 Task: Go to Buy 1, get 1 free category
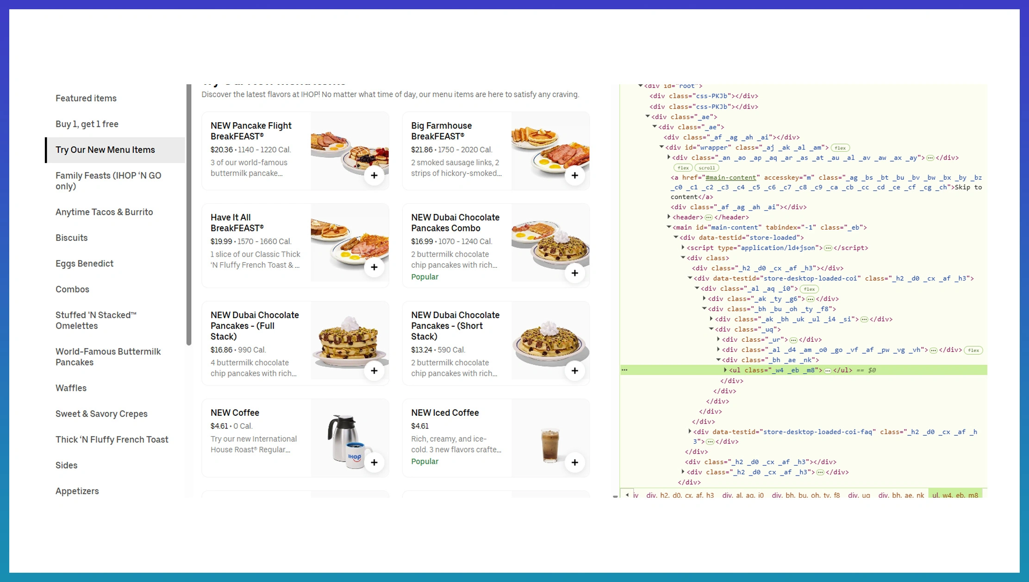pyautogui.click(x=87, y=124)
